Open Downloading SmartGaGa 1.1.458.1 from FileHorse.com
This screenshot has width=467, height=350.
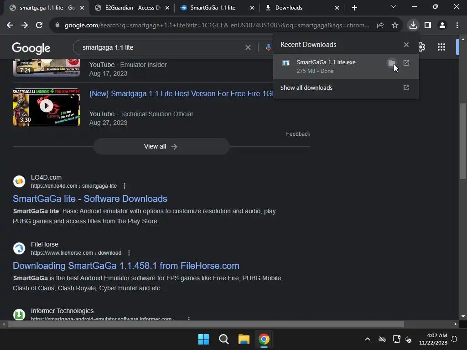126,266
